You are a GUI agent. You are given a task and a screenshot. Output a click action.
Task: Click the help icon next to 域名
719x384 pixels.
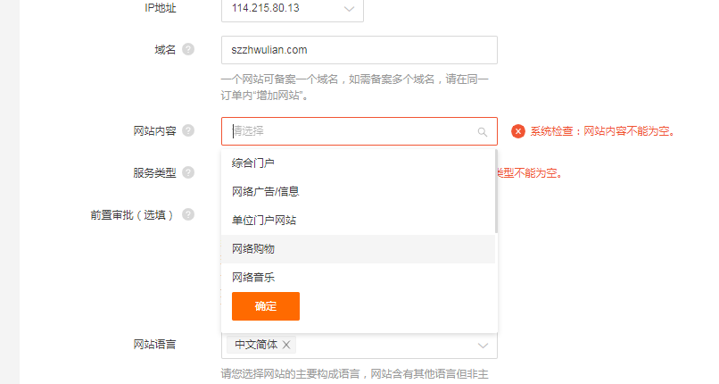(188, 49)
